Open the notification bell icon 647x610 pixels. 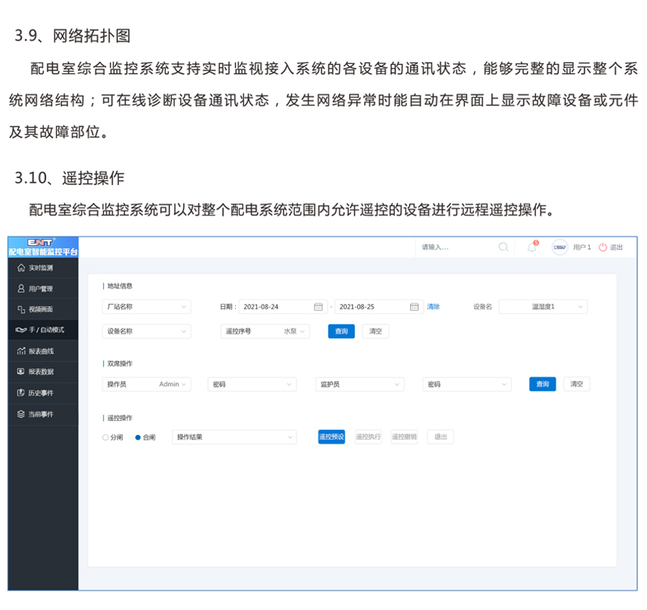pos(531,248)
